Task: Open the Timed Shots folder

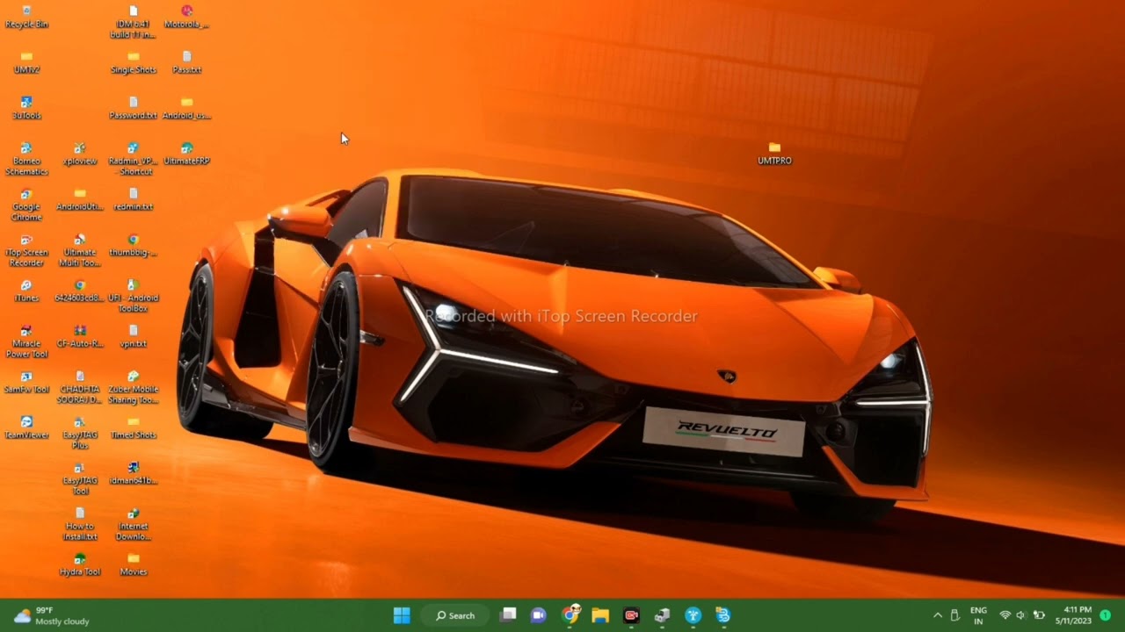Action: click(134, 427)
